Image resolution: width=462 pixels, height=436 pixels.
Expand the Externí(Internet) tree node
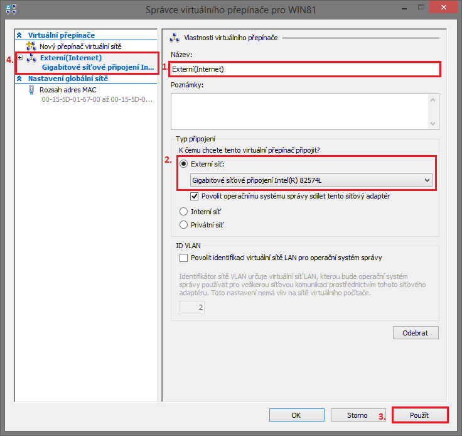pos(19,58)
